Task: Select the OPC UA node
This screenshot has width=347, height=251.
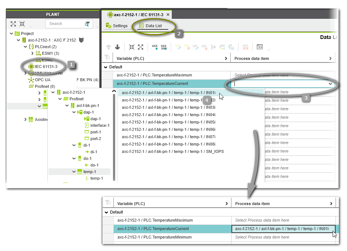Action: point(42,80)
